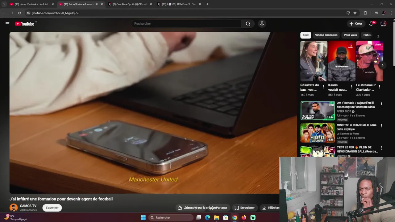Open Kaaris voulait nou... short thumbnail
Viewport: 395px width, 222px height.
[x=342, y=61]
